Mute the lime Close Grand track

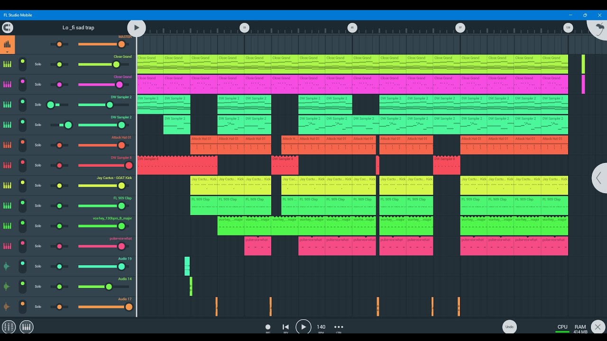coord(22,64)
